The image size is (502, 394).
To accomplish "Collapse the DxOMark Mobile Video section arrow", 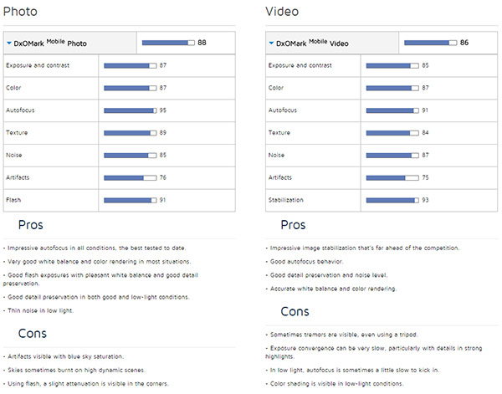I will (x=271, y=43).
